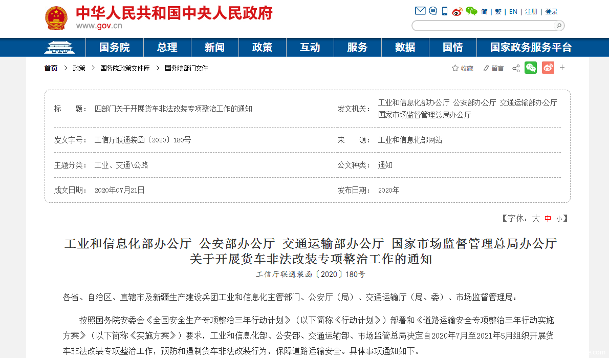This screenshot has width=609, height=358.
Task: Open the 互动 navigation tab
Action: 310,48
